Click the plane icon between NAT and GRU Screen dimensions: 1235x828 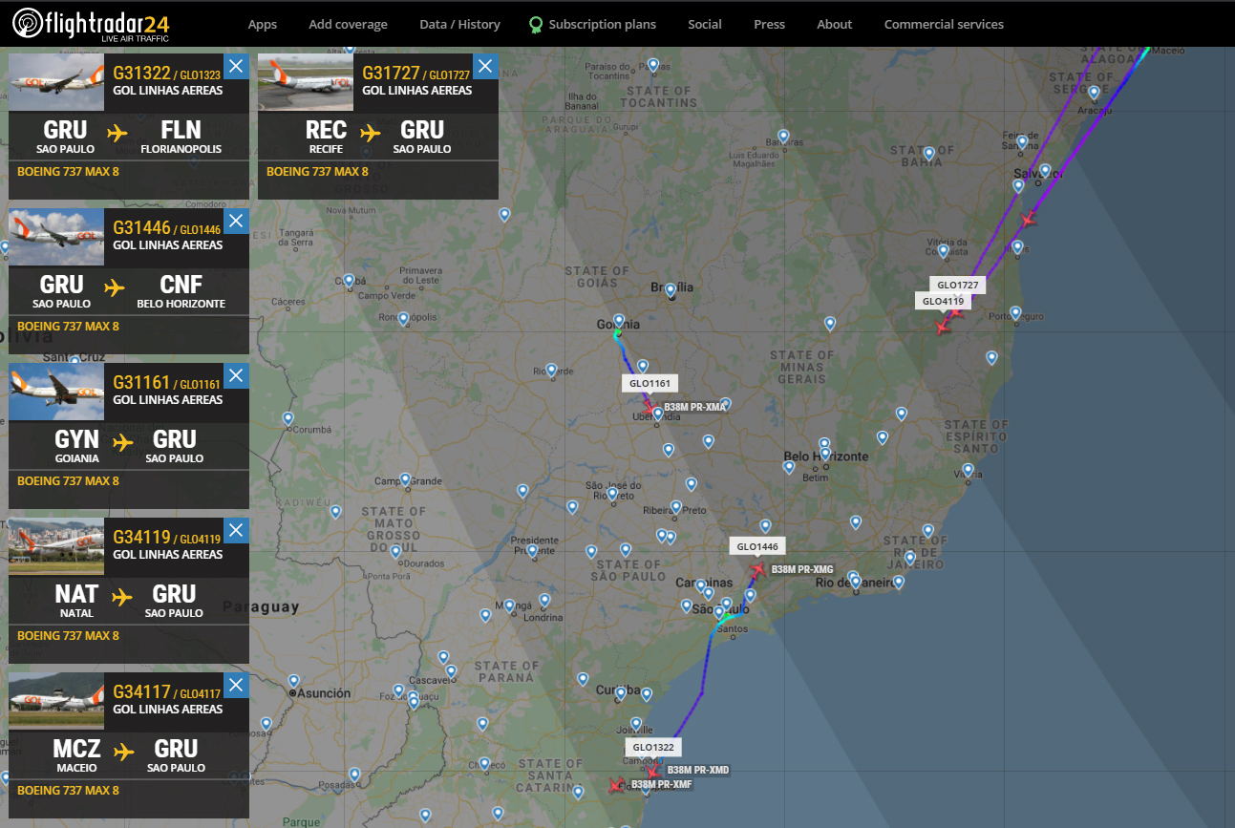(x=122, y=597)
